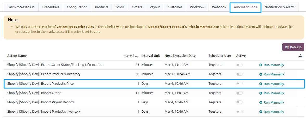
Task: Open the Configuration tab
Action: pyautogui.click(x=77, y=7)
